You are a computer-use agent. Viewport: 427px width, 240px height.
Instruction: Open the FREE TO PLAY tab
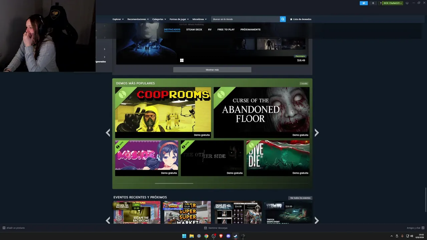coord(226,30)
